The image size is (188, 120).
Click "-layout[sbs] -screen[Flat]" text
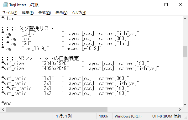point(97,44)
